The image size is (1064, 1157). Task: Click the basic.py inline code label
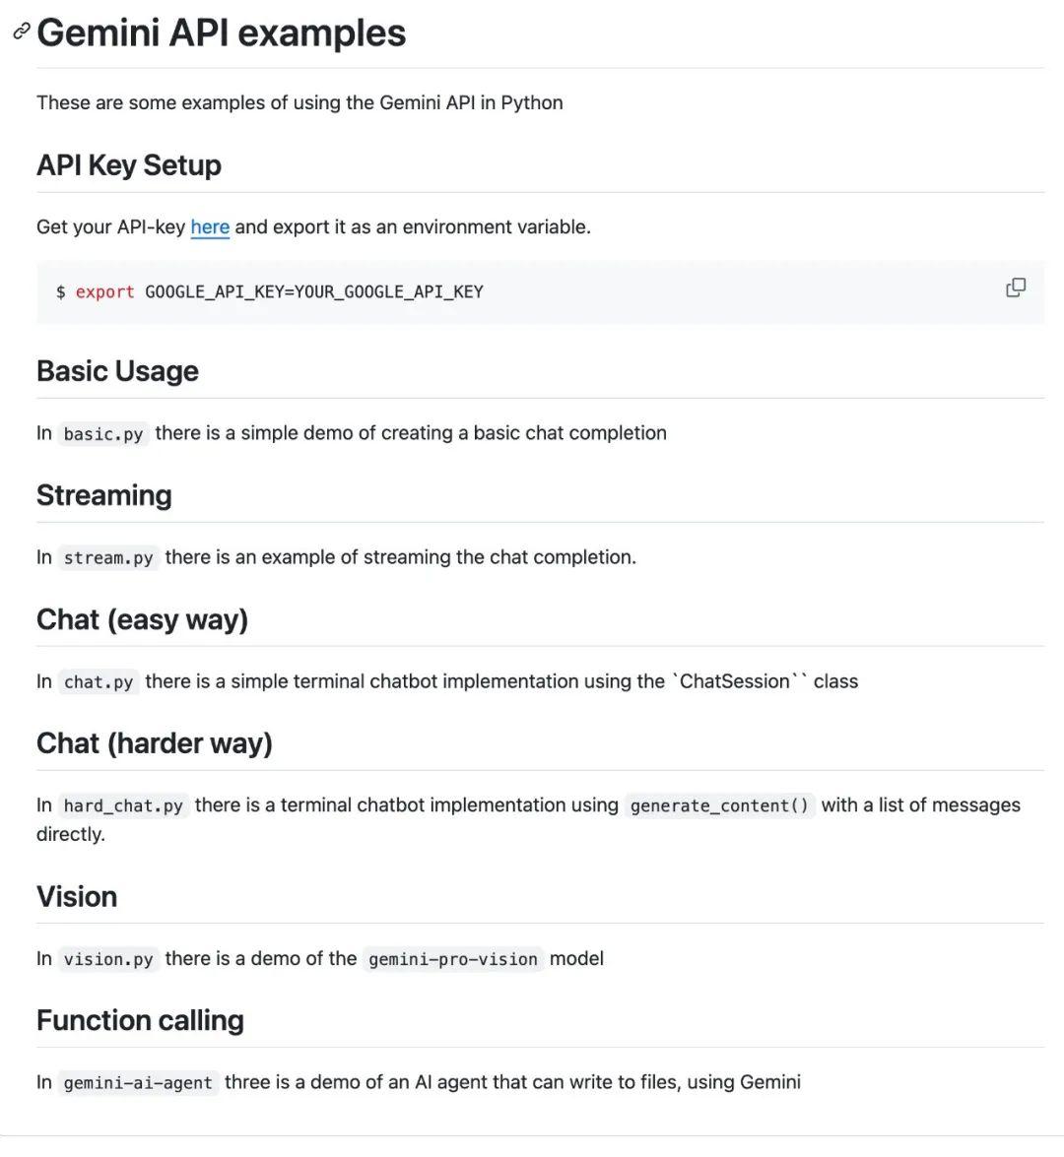click(102, 433)
